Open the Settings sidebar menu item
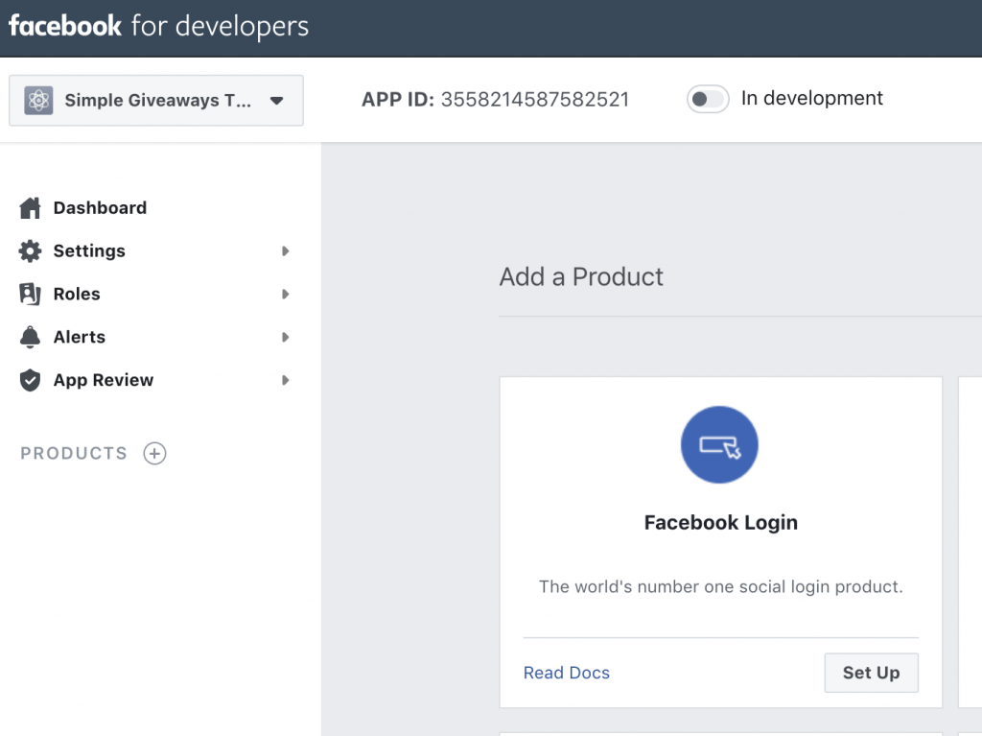 [89, 250]
